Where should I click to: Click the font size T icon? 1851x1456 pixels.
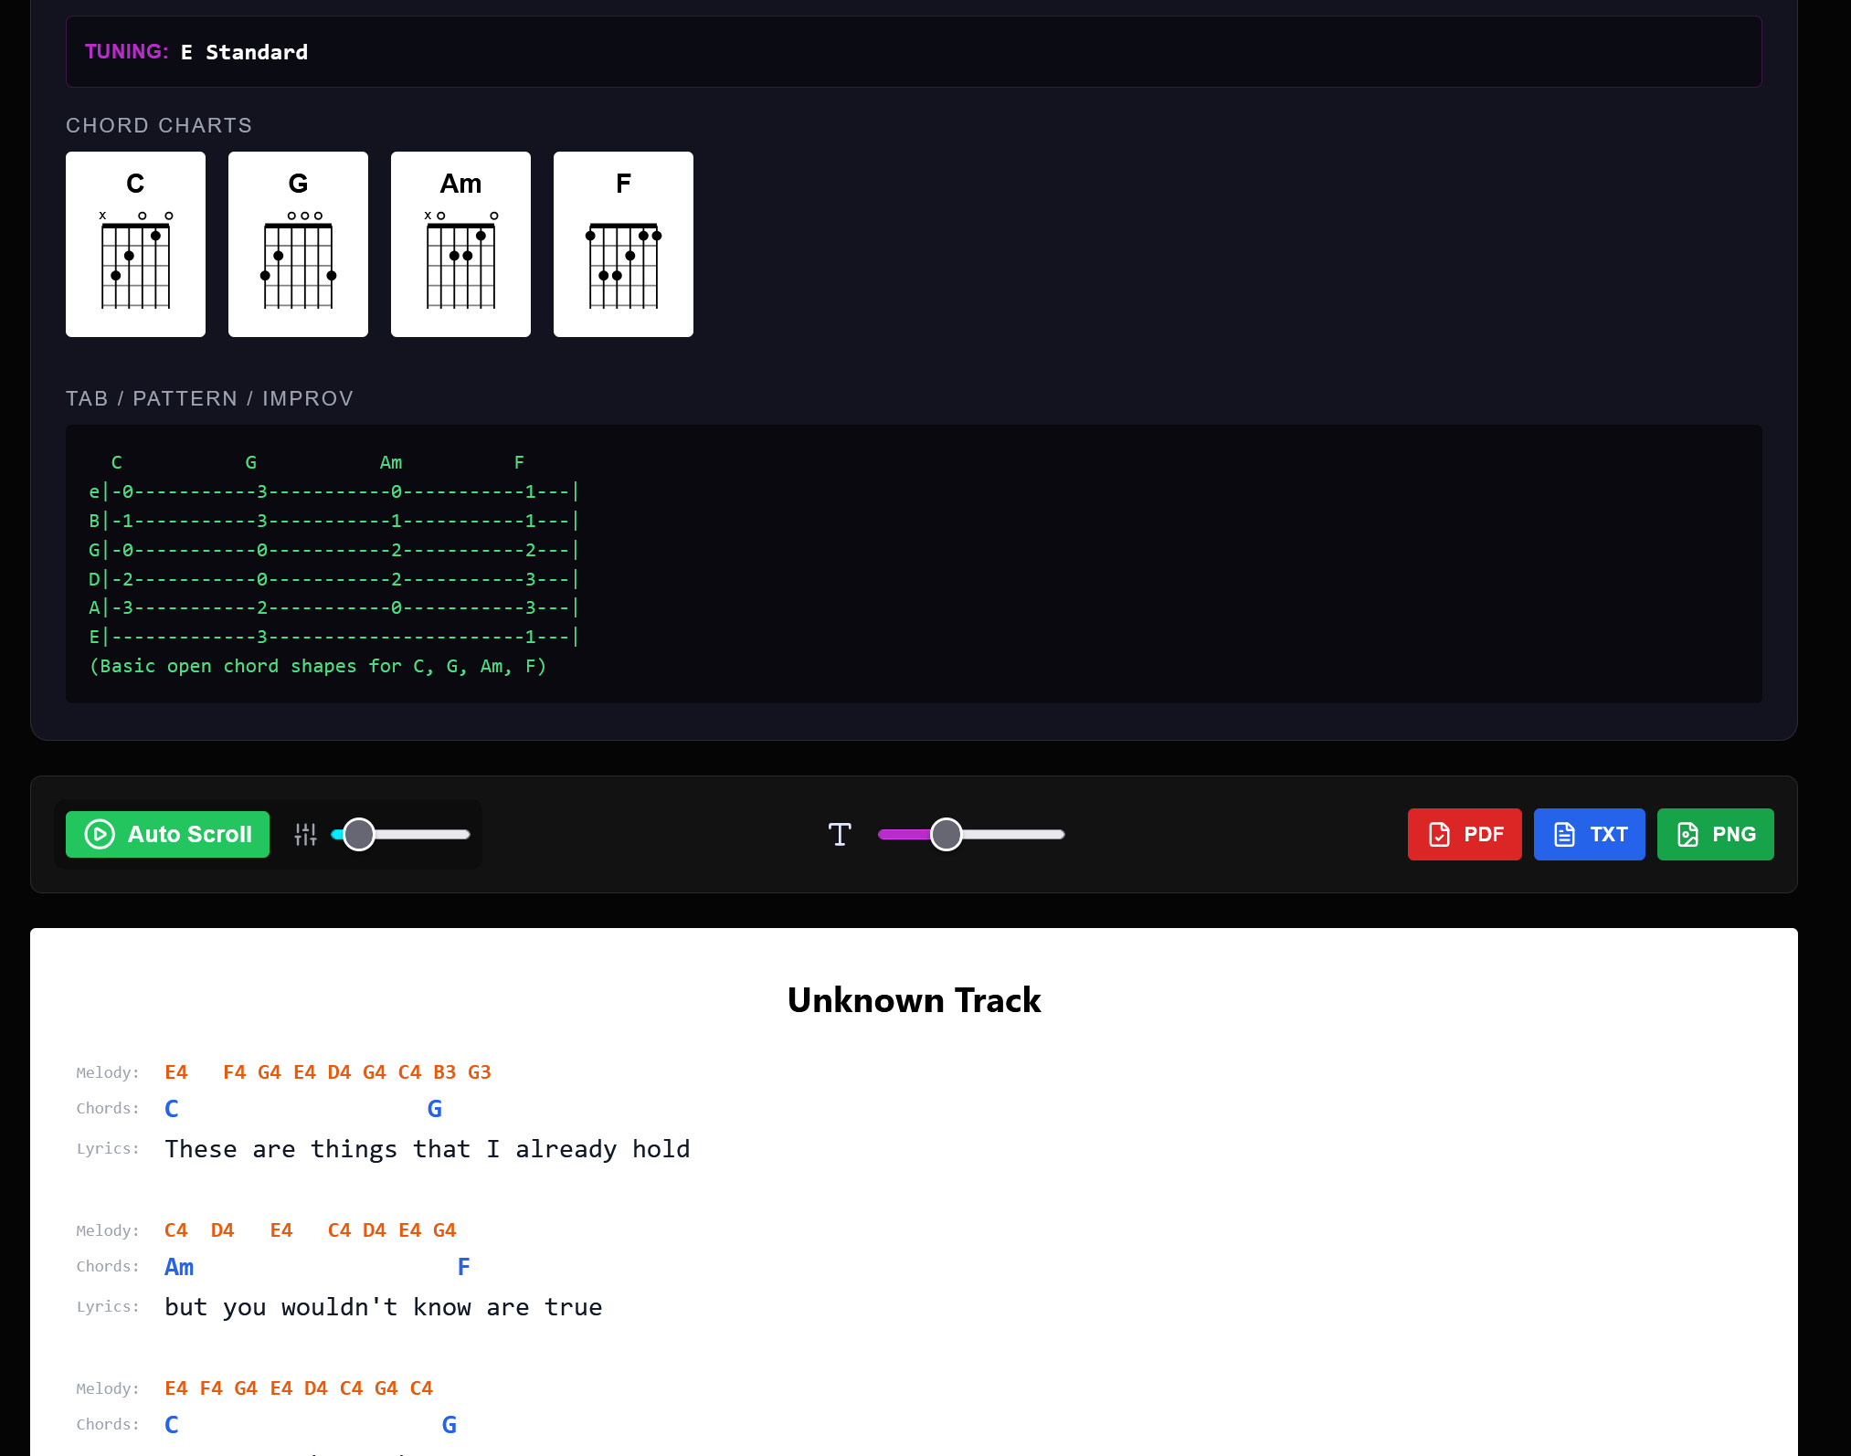(839, 834)
